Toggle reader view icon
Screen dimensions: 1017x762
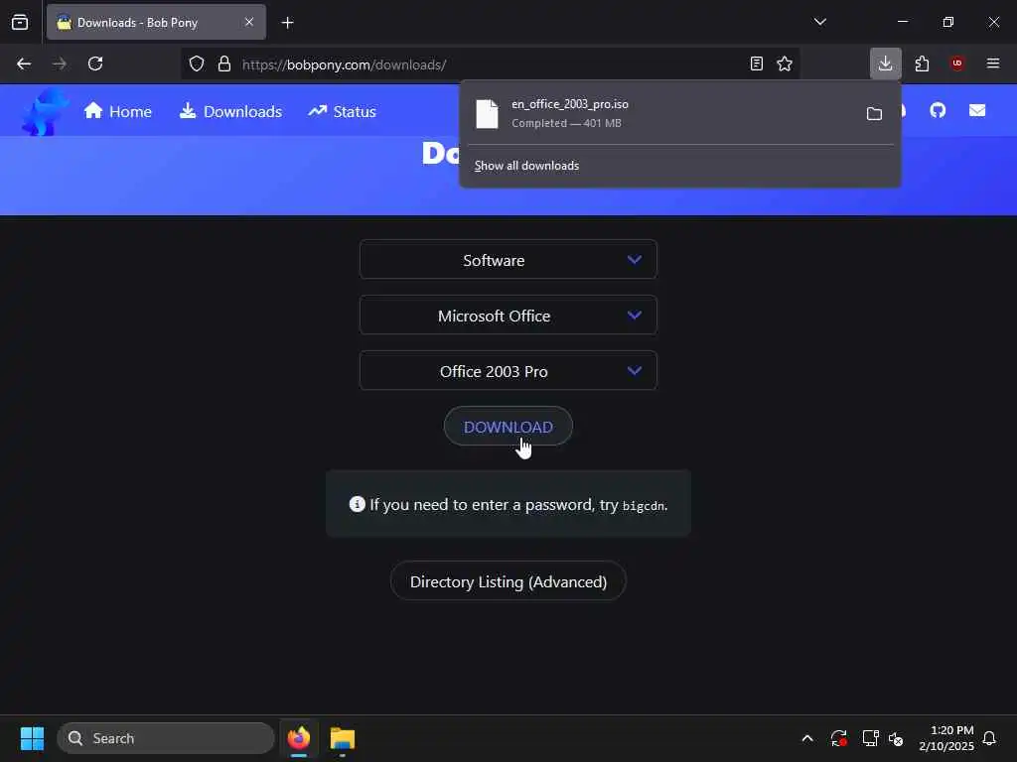pyautogui.click(x=756, y=63)
